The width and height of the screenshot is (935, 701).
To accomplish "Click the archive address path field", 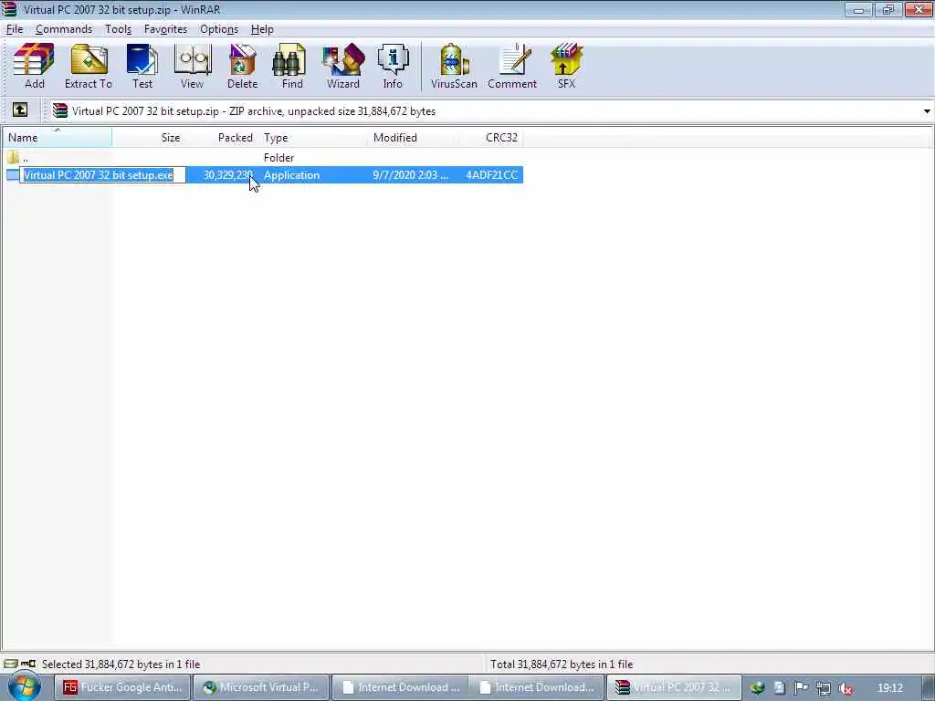I will click(x=485, y=110).
